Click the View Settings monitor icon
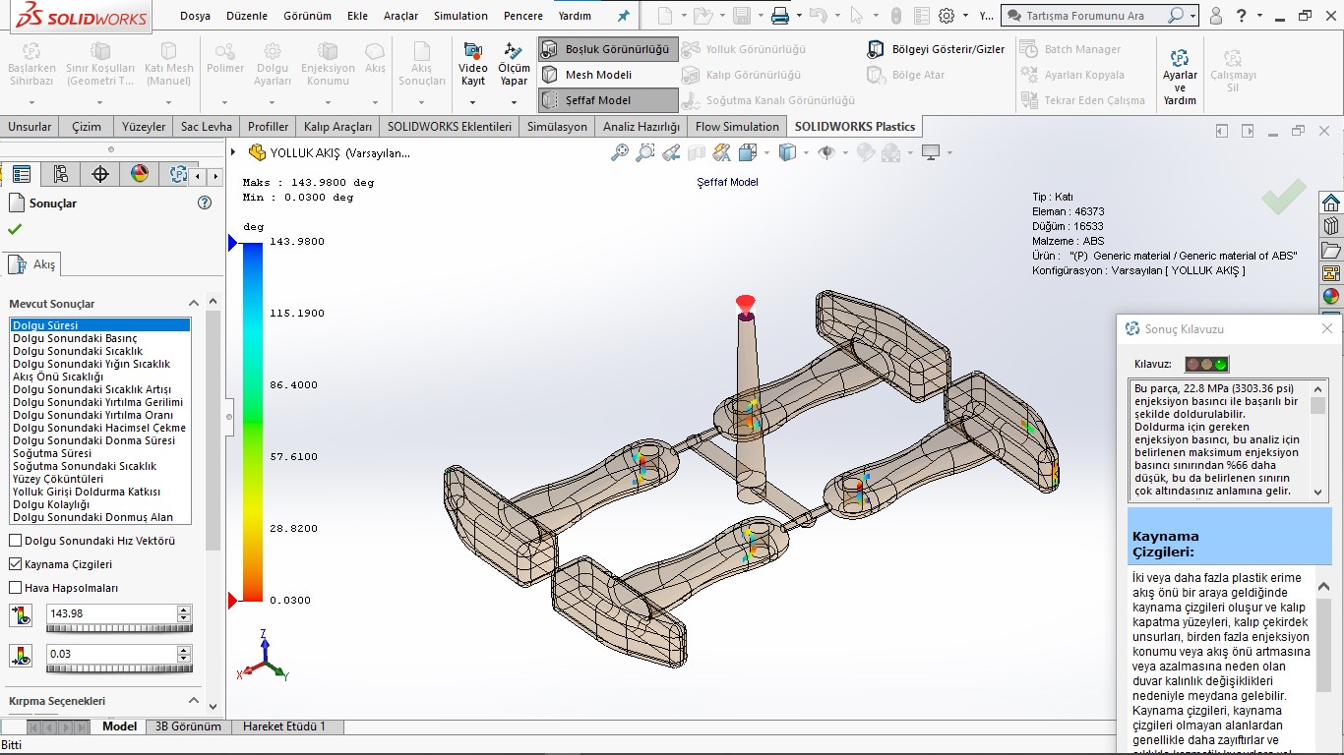The image size is (1344, 755). coord(931,152)
